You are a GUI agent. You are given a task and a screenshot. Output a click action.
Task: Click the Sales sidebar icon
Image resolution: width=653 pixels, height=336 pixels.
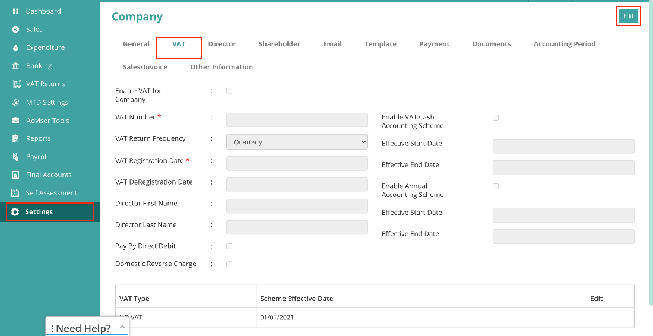16,30
